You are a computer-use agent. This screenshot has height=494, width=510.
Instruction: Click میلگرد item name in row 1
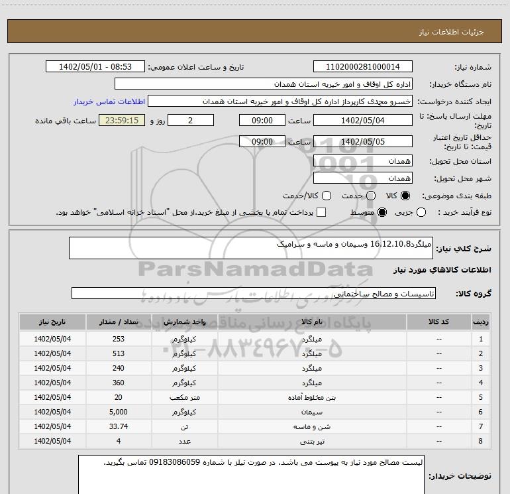coord(312,339)
